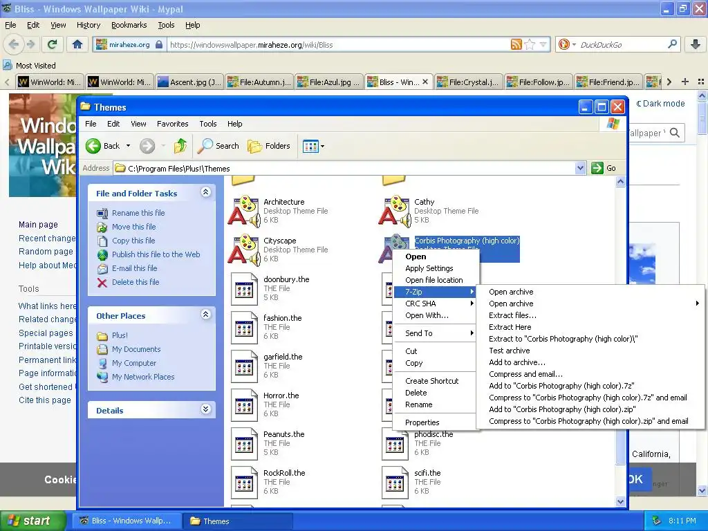Choose Open in the context menu

(434, 257)
